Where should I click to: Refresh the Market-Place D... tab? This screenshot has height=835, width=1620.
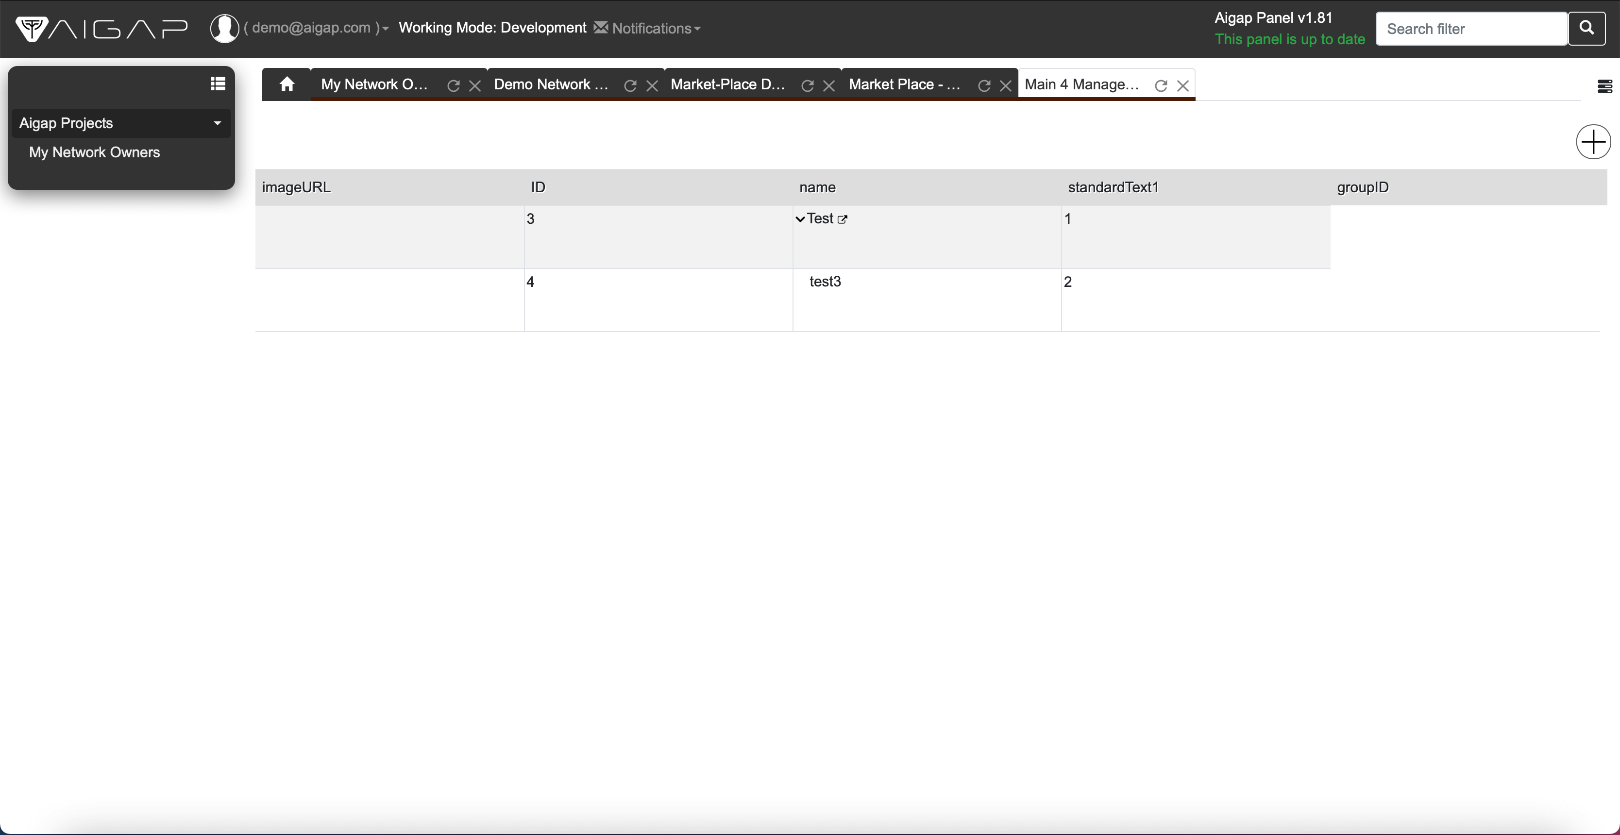tap(807, 85)
